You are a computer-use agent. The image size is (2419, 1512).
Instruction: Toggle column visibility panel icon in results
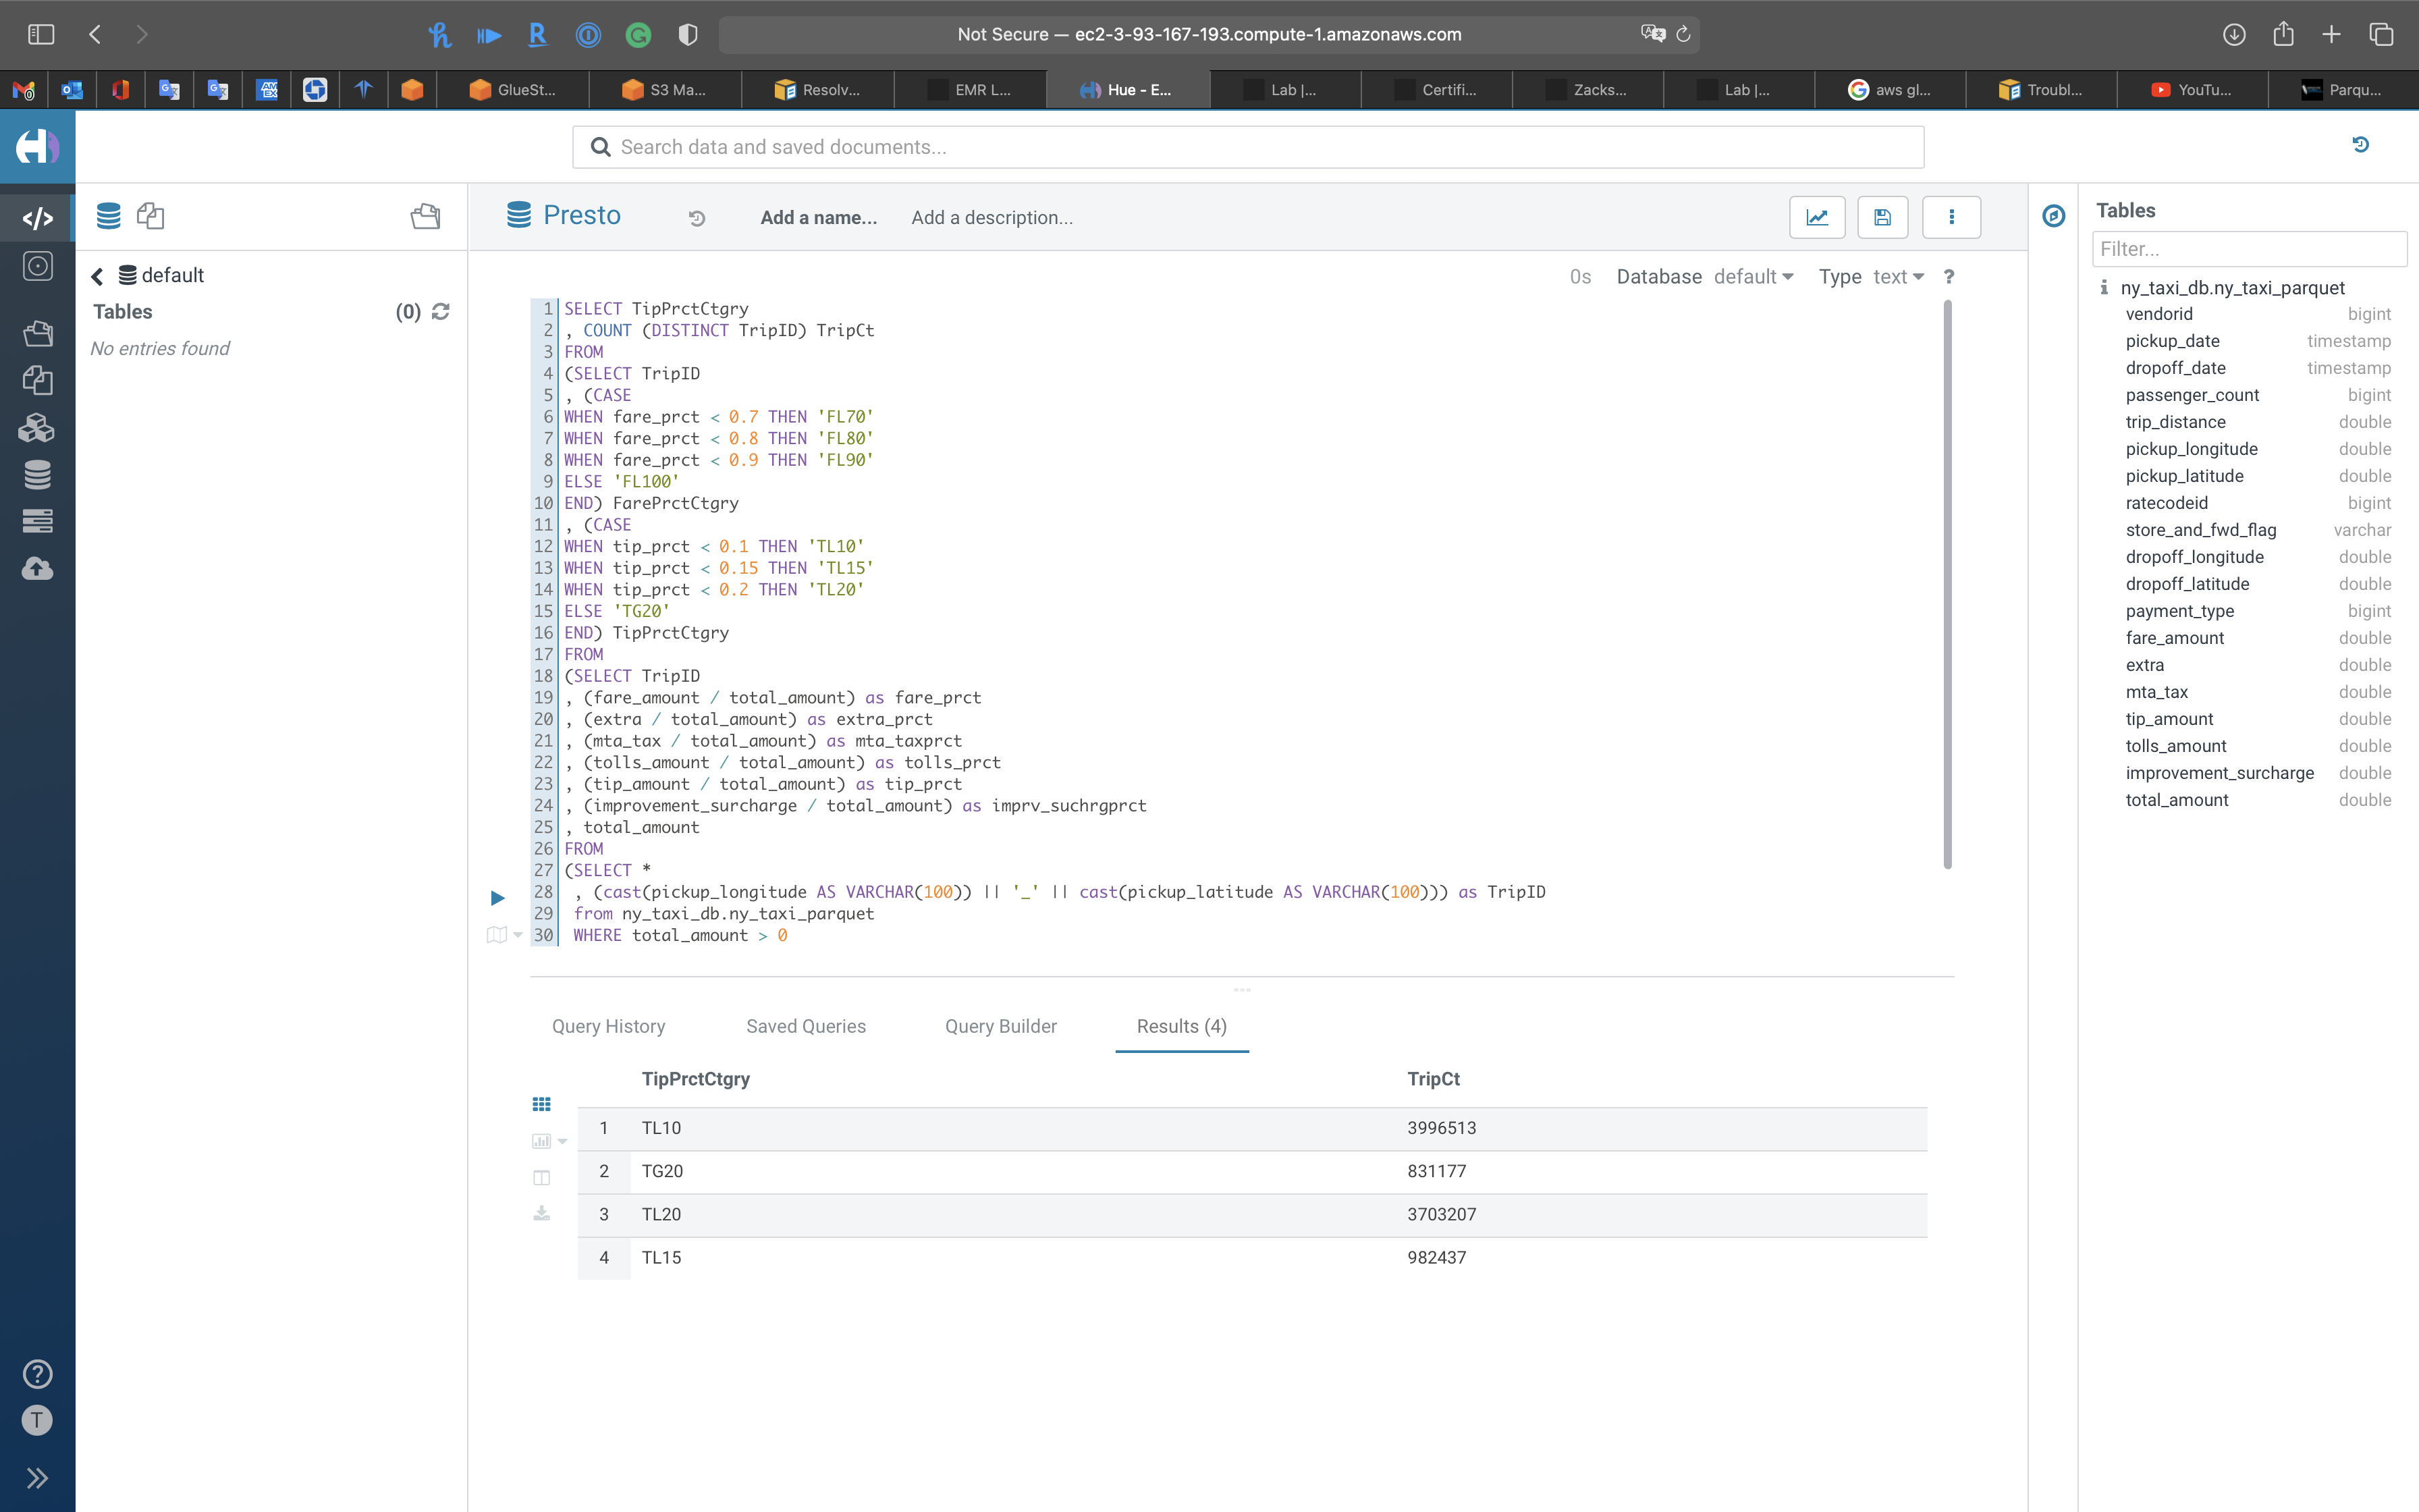tap(542, 1177)
